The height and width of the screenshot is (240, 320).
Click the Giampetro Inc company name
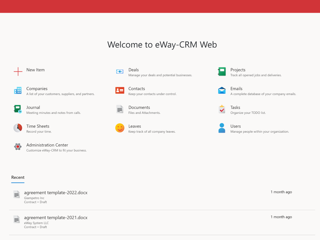tap(34, 198)
